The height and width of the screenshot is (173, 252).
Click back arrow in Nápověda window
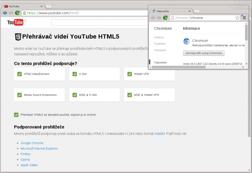point(153,17)
